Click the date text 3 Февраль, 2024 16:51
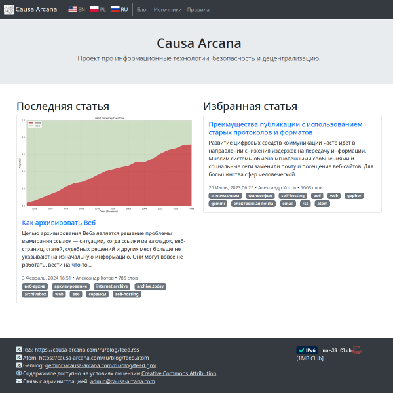 (x=47, y=278)
